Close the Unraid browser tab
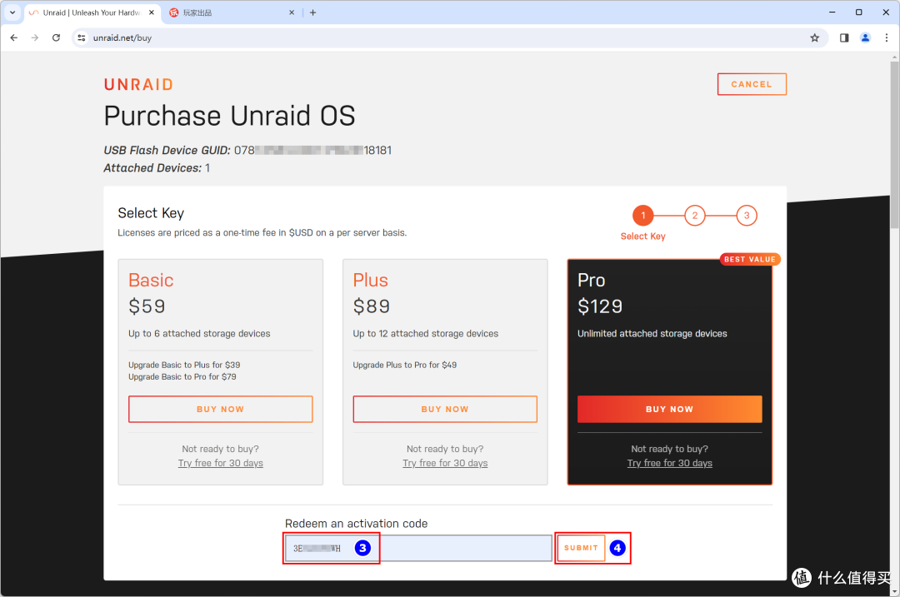 click(x=150, y=12)
